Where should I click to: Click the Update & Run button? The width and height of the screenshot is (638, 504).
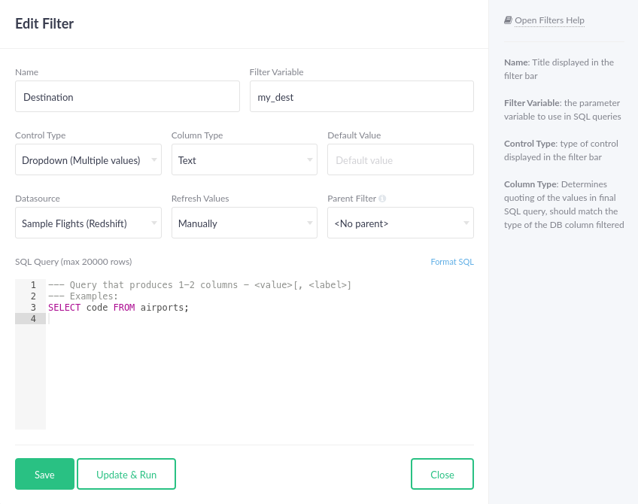126,474
